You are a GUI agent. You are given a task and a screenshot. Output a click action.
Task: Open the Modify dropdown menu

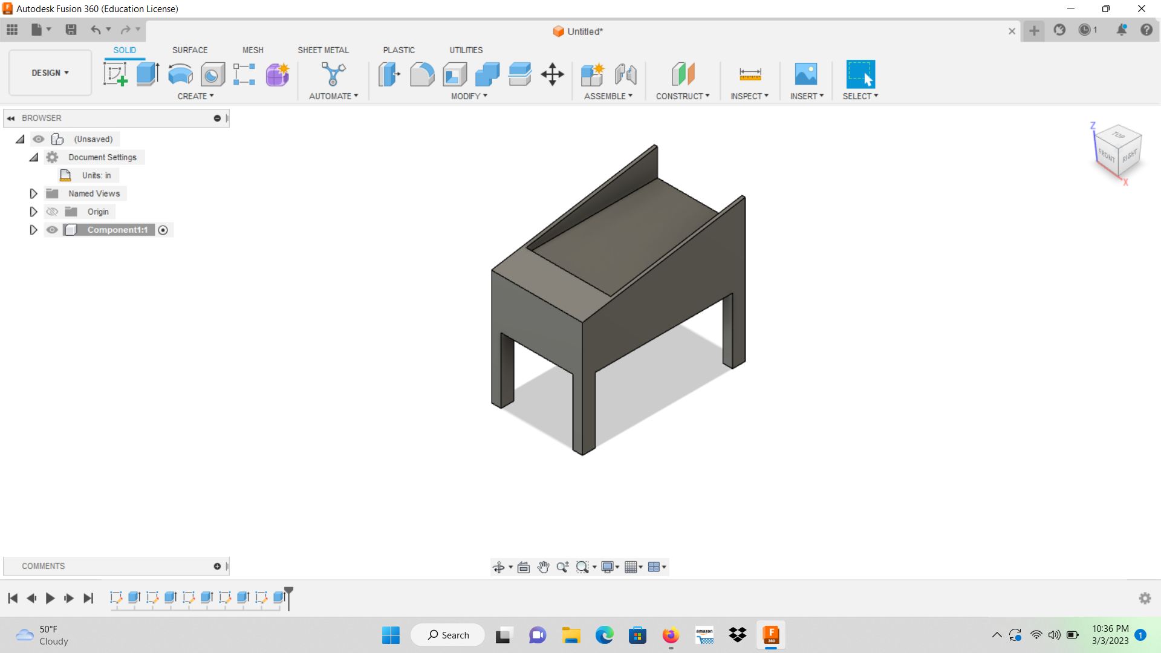[x=469, y=96]
